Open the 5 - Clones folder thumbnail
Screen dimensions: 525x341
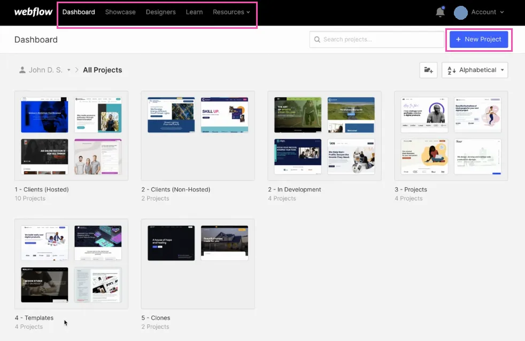(x=198, y=264)
